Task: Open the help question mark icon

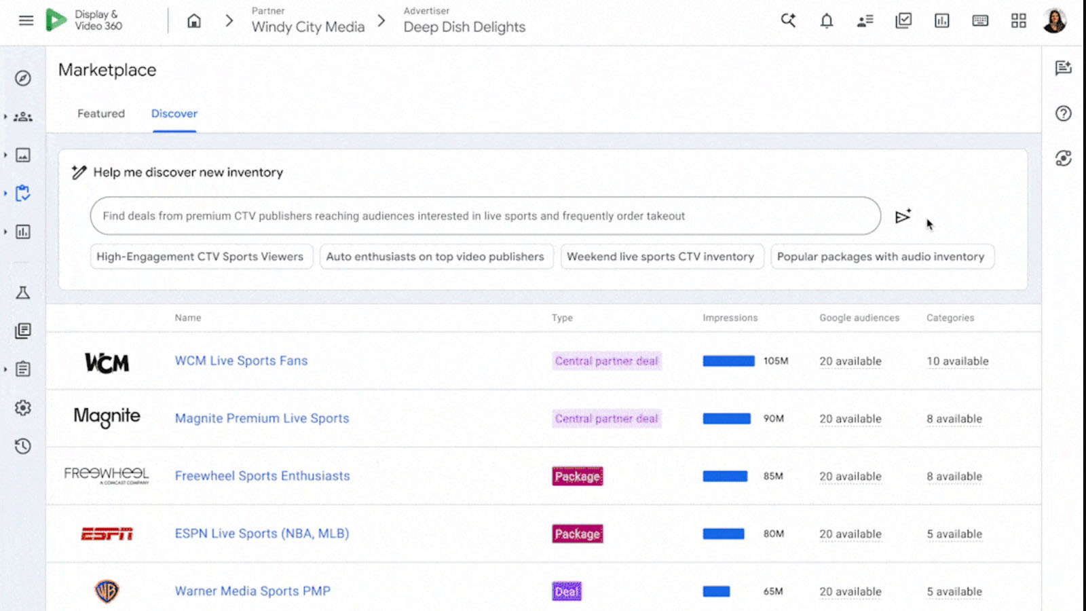Action: (1063, 113)
